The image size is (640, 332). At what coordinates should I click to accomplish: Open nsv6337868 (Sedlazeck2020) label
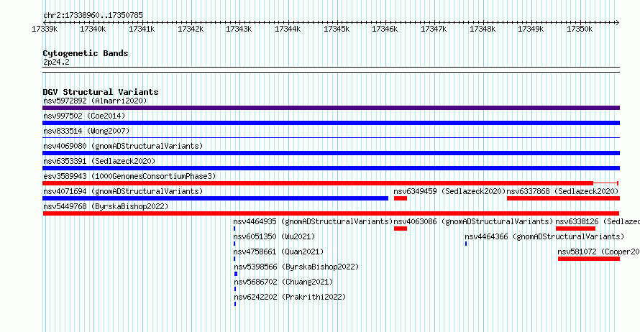point(563,191)
